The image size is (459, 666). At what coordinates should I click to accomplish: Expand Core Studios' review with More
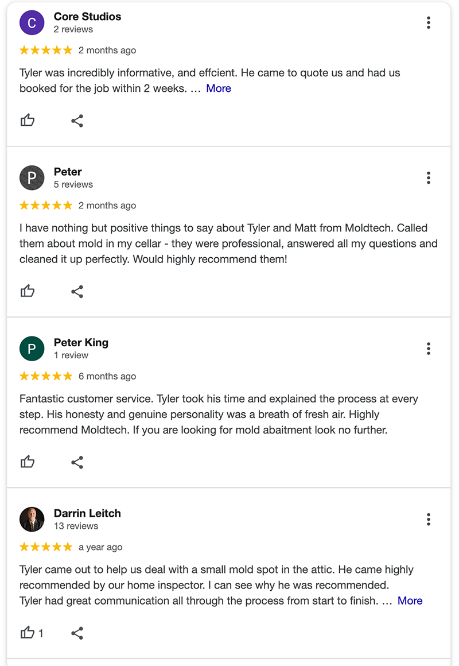click(x=219, y=88)
